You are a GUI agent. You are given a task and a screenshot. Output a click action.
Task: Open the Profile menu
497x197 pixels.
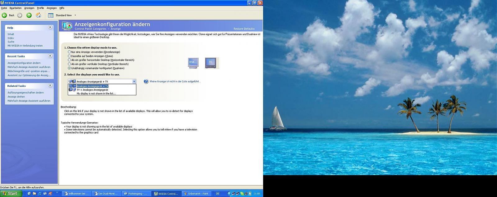point(40,8)
